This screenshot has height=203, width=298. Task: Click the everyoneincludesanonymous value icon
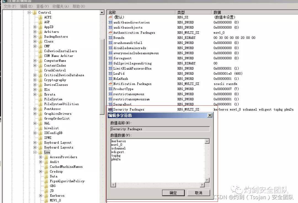tap(110, 53)
